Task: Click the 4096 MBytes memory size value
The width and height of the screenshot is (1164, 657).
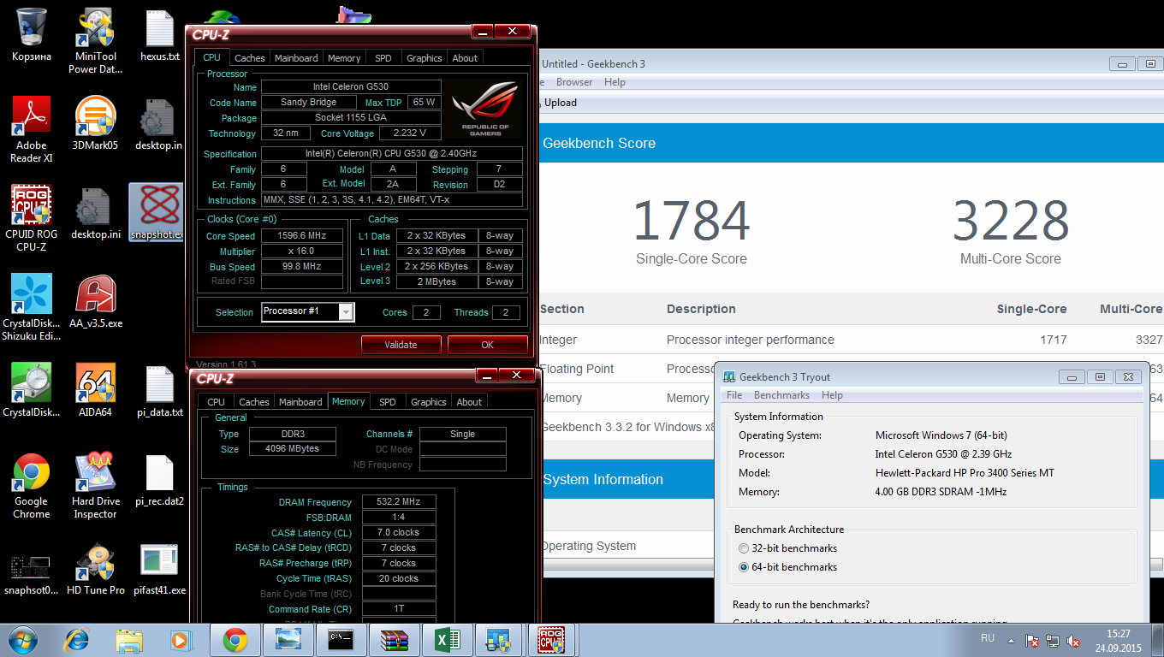Action: point(293,449)
